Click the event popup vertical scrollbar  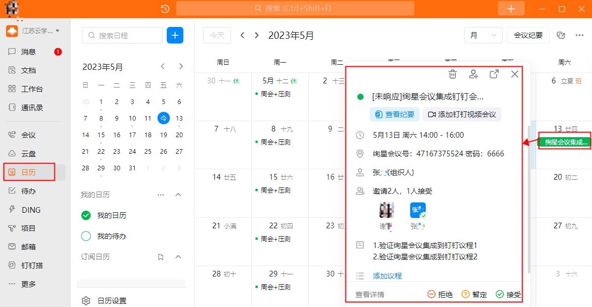[529, 200]
